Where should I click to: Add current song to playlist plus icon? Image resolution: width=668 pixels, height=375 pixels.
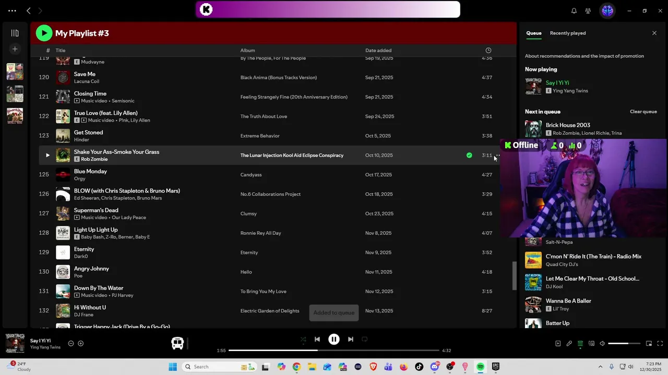click(80, 343)
